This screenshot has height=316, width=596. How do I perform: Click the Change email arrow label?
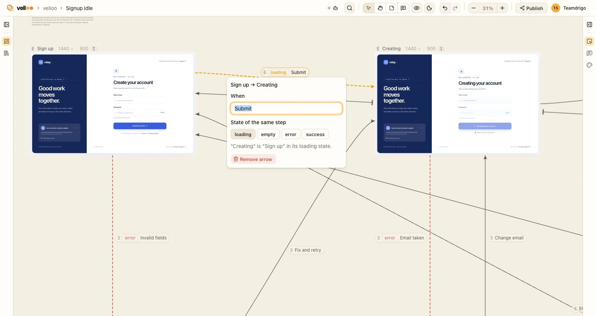tap(507, 238)
